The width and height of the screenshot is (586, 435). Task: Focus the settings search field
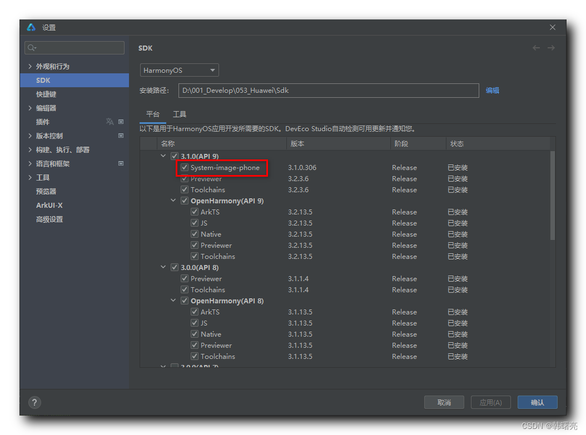click(75, 48)
